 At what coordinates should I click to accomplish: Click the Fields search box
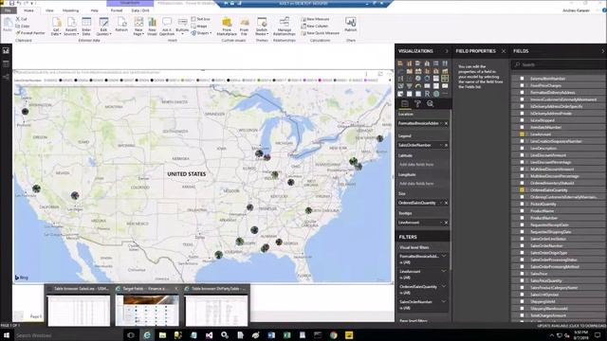[x=558, y=64]
